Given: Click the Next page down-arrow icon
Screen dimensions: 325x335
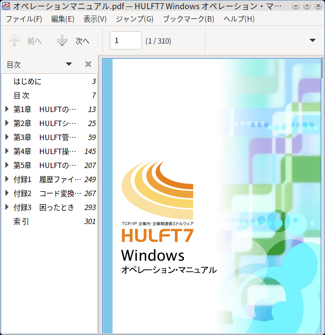Looking at the screenshot, I should [x=62, y=40].
